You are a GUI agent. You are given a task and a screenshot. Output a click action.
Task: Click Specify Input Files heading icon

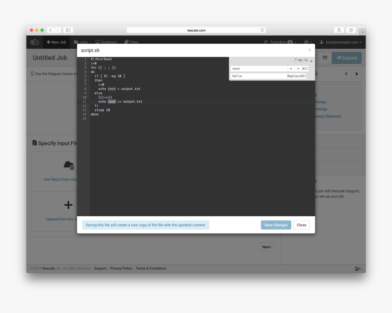pyautogui.click(x=34, y=143)
